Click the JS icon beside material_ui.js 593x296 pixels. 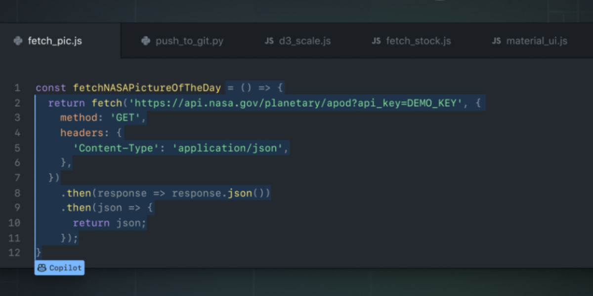(496, 41)
